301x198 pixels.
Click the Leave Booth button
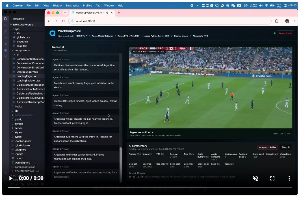click(x=285, y=33)
